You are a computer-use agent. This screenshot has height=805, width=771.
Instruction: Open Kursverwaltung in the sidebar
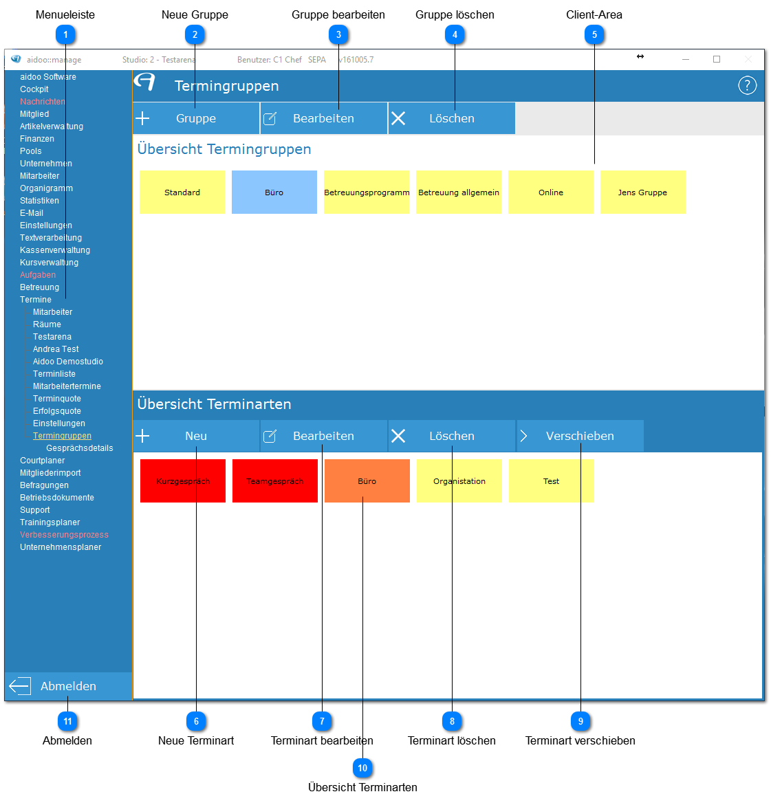pyautogui.click(x=50, y=263)
